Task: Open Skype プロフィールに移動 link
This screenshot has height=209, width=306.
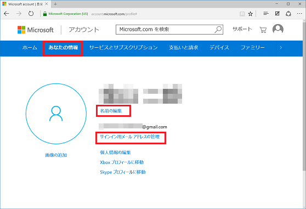Action: [x=122, y=172]
